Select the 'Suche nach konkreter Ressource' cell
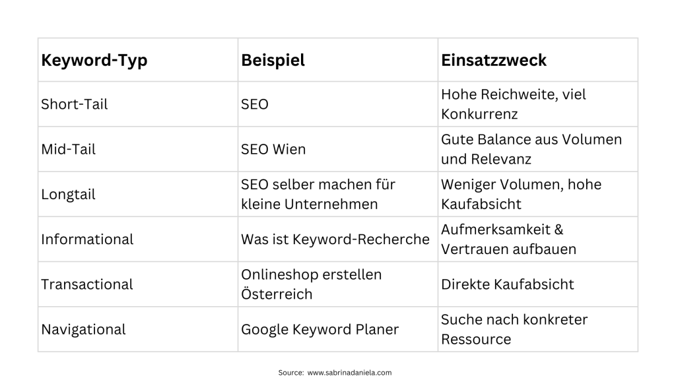676x380 pixels. point(514,329)
